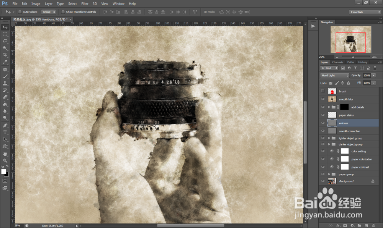This screenshot has height=228, width=383.
Task: Switch to the History tab
Action: (363, 62)
